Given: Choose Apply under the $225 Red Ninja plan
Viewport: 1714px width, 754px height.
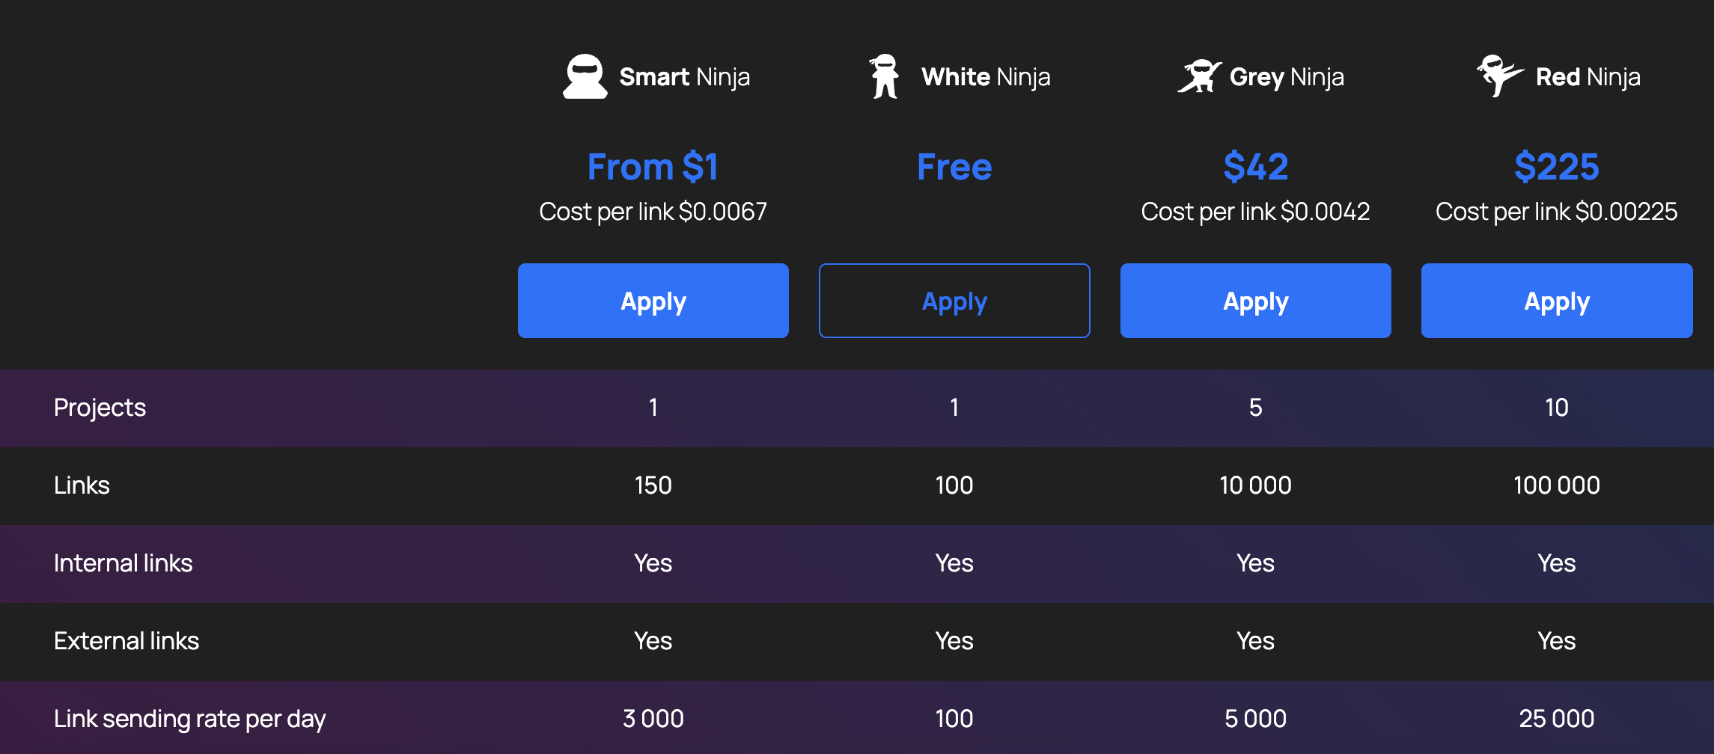Looking at the screenshot, I should (1556, 301).
